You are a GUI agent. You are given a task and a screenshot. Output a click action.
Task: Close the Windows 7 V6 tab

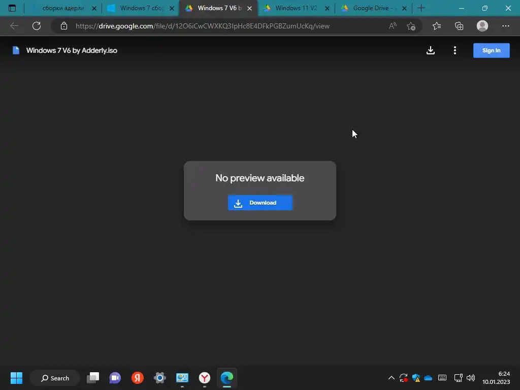pyautogui.click(x=250, y=8)
